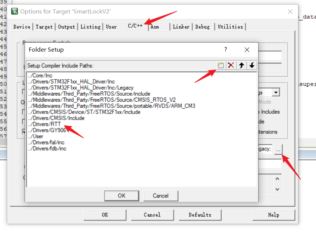Viewport: 316px width, 240px height.
Task: Click the move path down arrow icon
Action: click(x=251, y=65)
